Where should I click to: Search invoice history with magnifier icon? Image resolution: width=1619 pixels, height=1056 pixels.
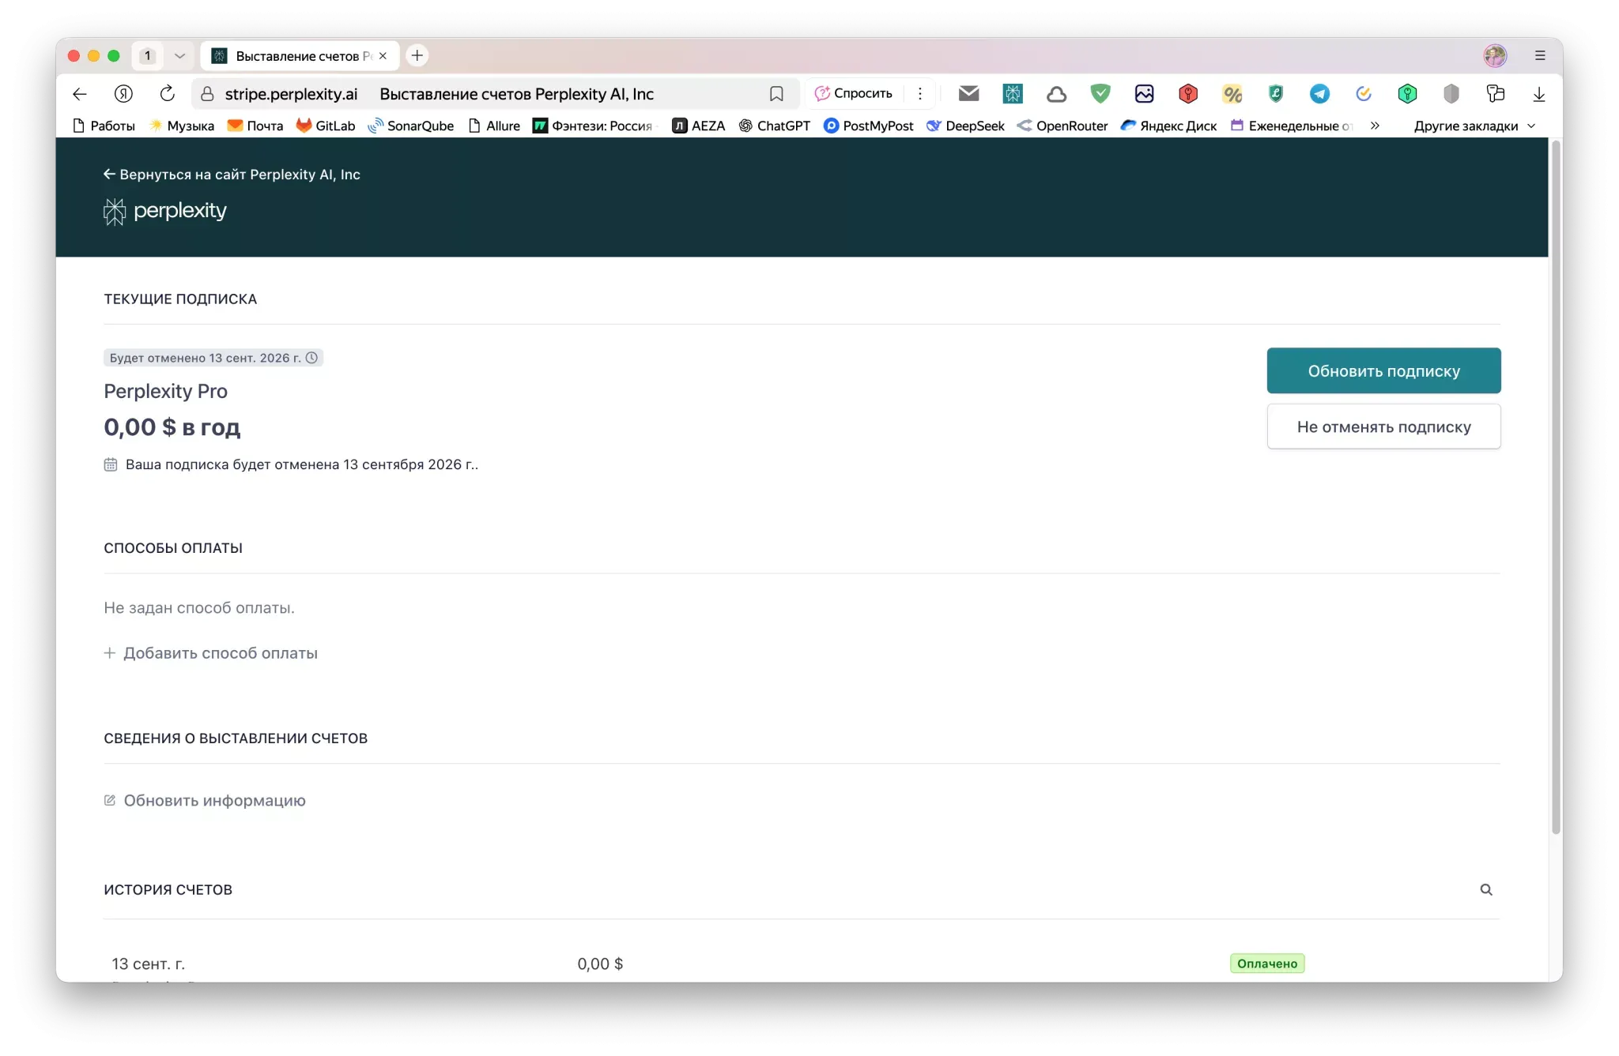point(1486,889)
